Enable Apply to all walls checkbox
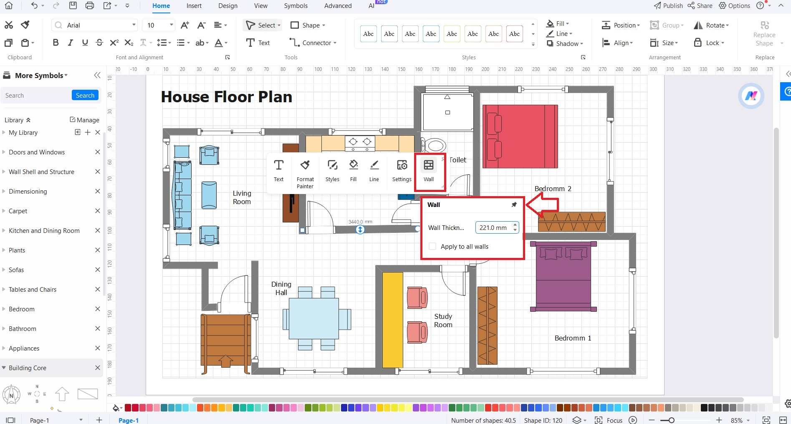Image resolution: width=791 pixels, height=424 pixels. pos(433,246)
